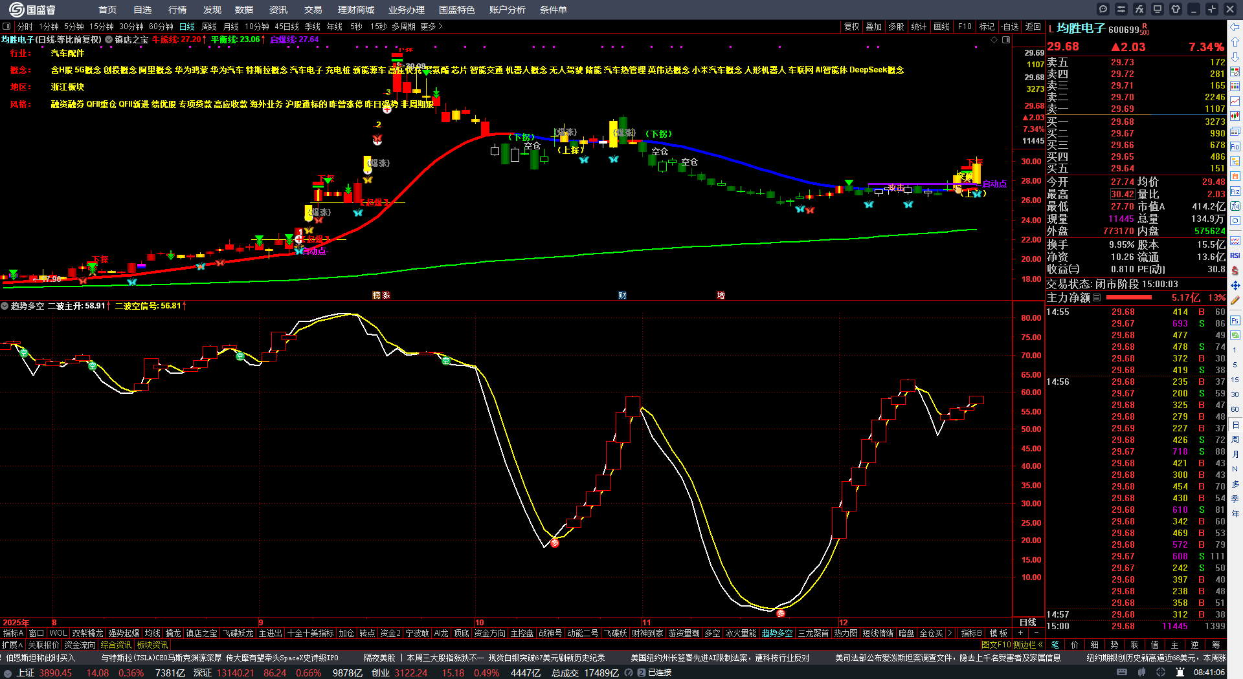This screenshot has width=1243, height=679.
Task: Click the RSI icon in right sidebar
Action: (1235, 255)
